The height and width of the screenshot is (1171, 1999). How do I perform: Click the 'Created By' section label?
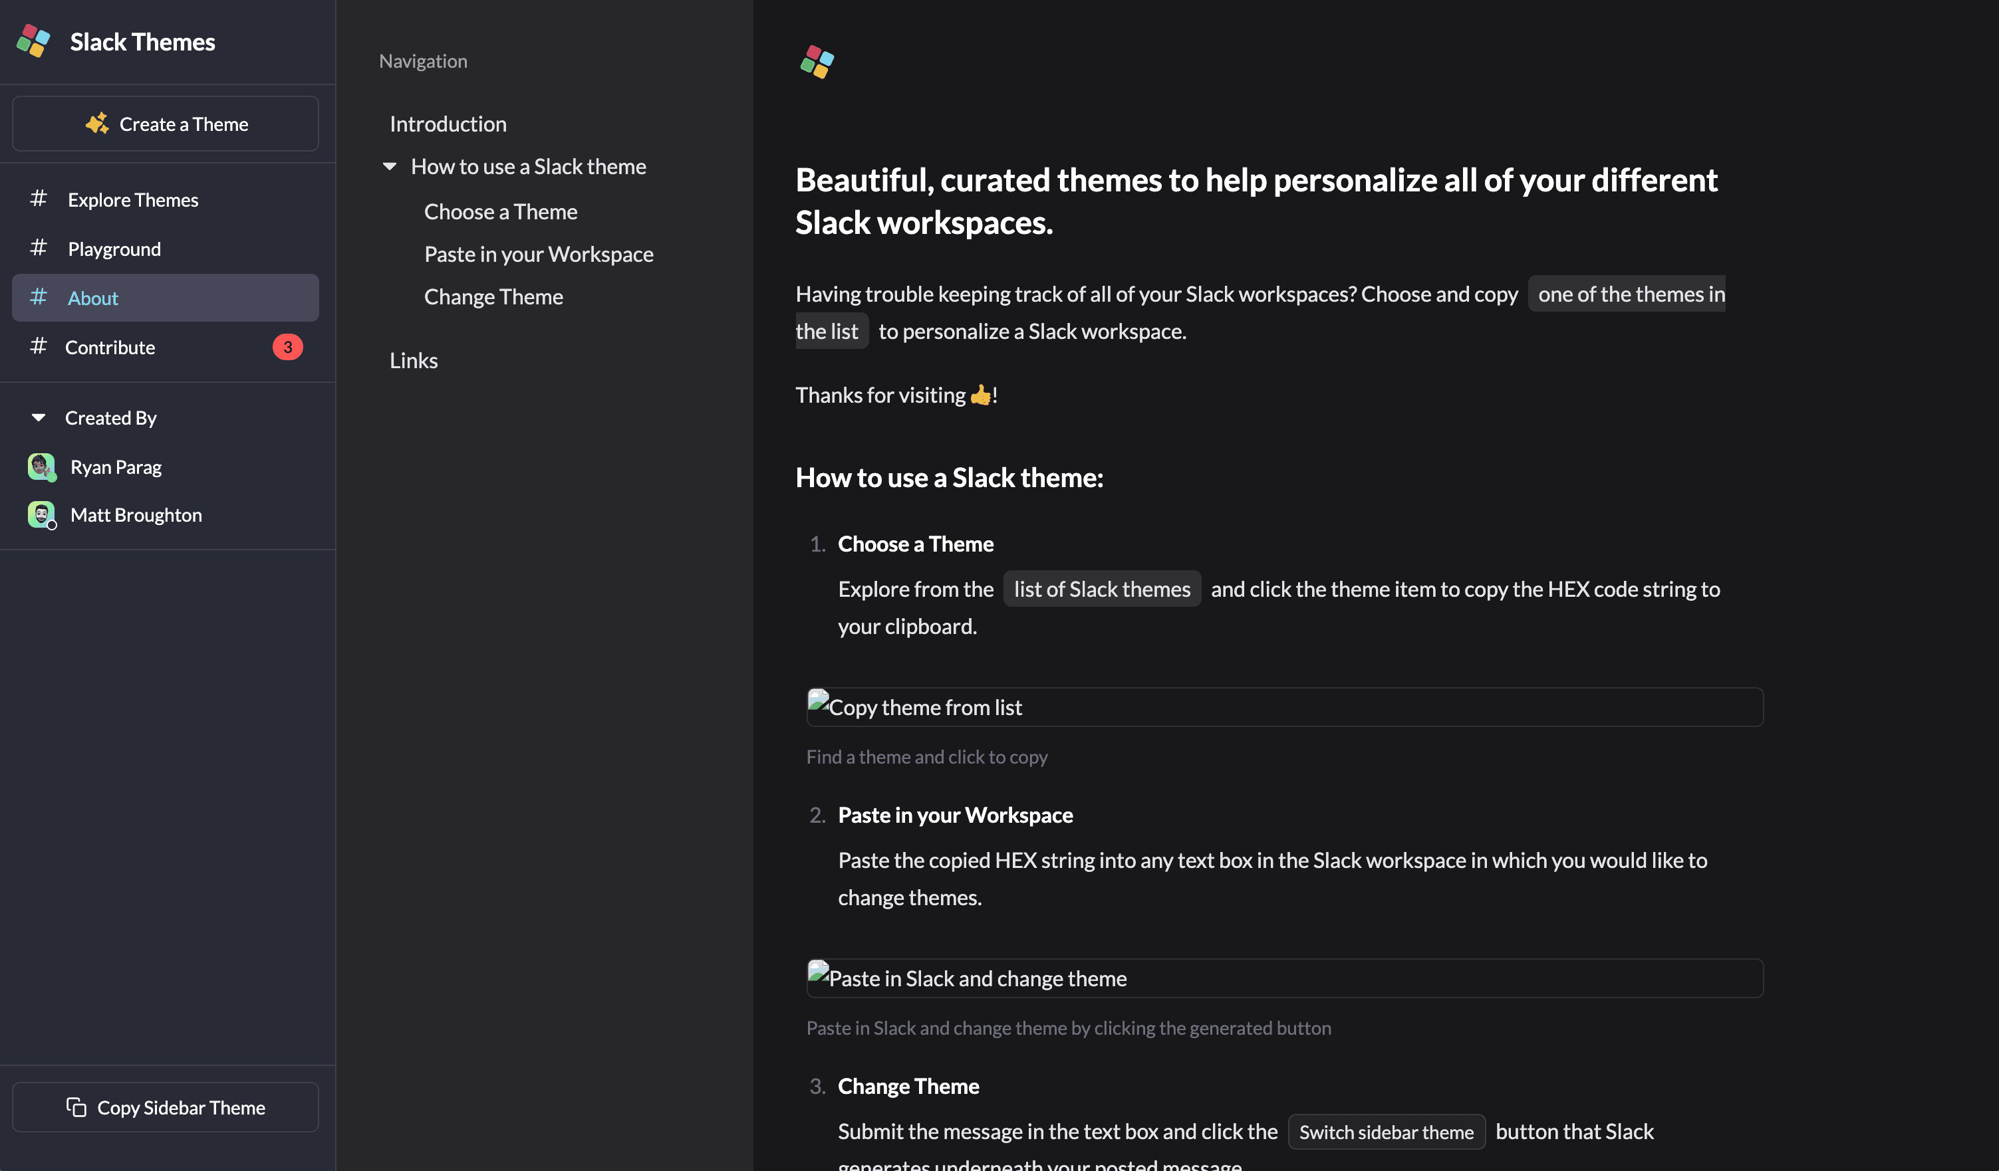point(111,418)
